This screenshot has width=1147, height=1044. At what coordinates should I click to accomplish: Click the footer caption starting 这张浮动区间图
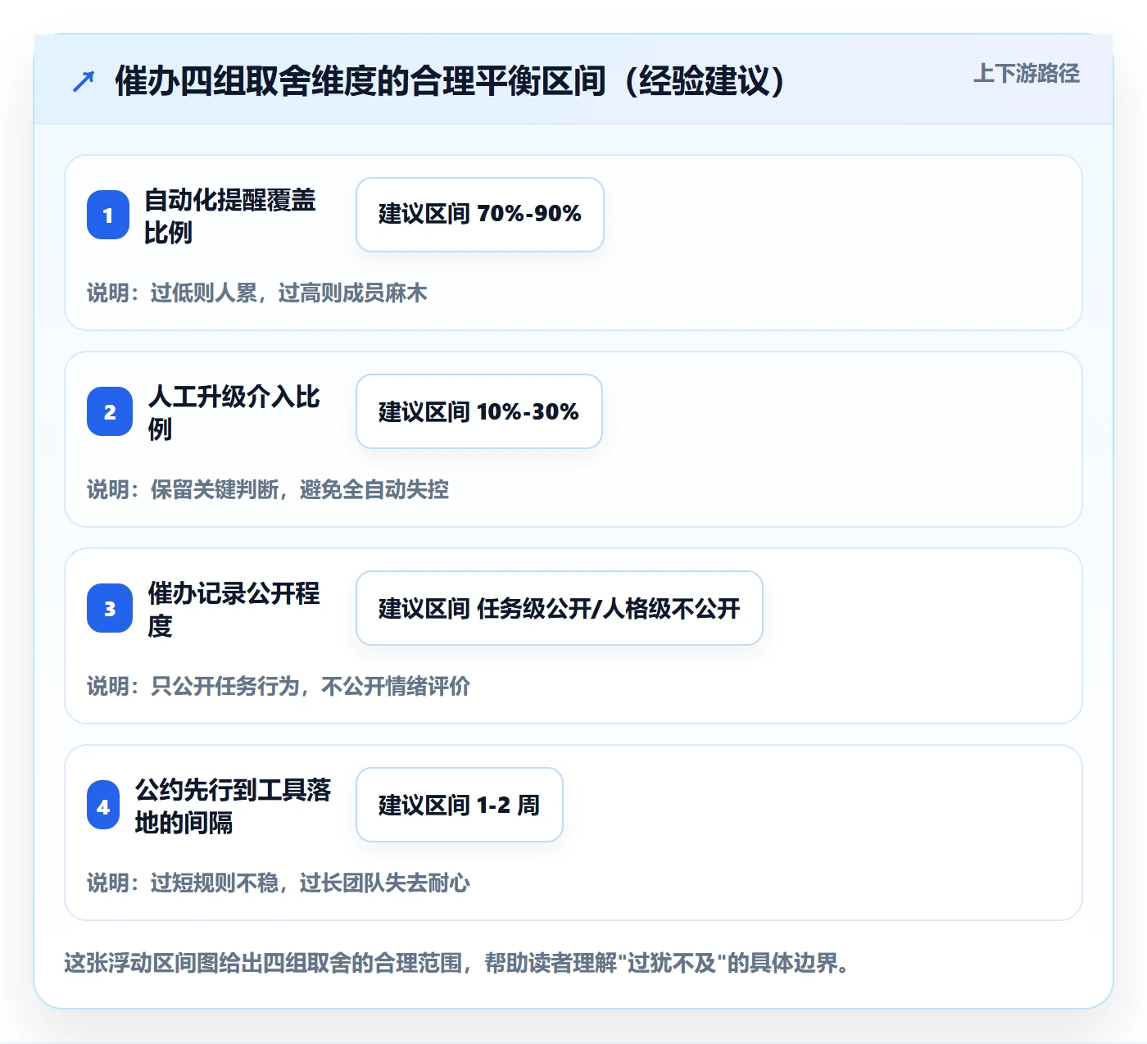click(457, 963)
